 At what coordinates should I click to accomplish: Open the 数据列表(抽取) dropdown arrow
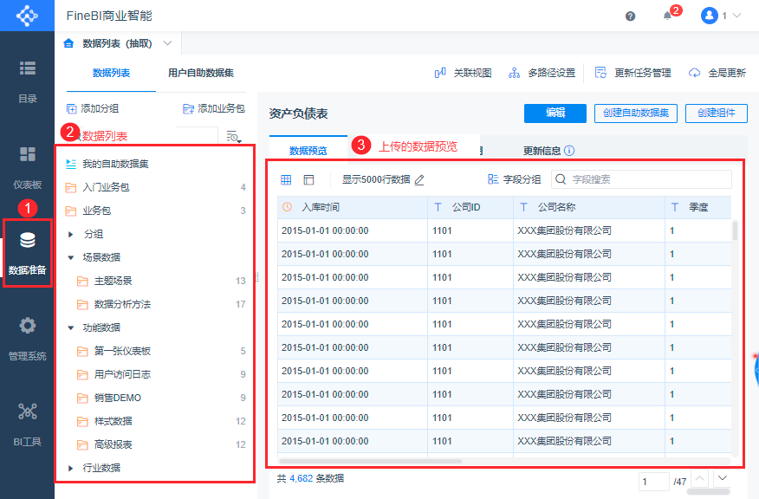pyautogui.click(x=167, y=43)
